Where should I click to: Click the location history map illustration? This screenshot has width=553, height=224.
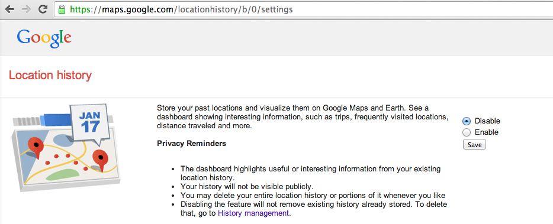coord(67,148)
